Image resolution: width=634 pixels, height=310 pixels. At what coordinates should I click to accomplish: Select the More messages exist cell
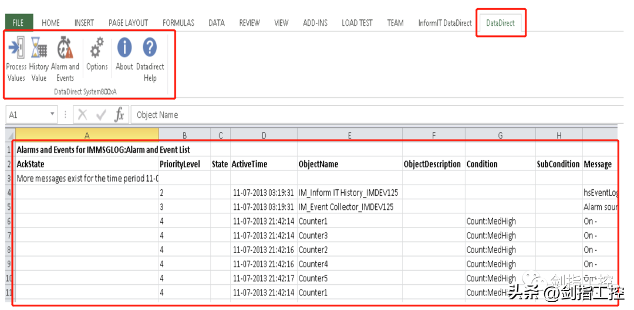(87, 178)
